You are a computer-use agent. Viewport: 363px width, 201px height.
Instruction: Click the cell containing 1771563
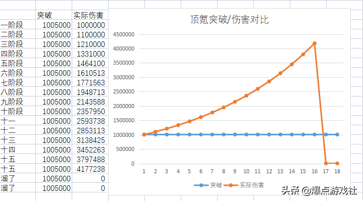[x=90, y=82]
